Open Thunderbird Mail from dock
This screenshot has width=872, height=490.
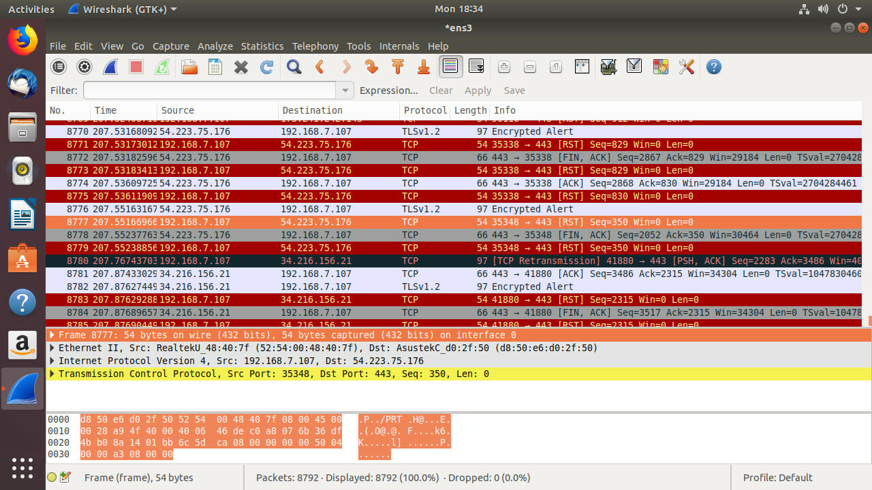(x=22, y=84)
